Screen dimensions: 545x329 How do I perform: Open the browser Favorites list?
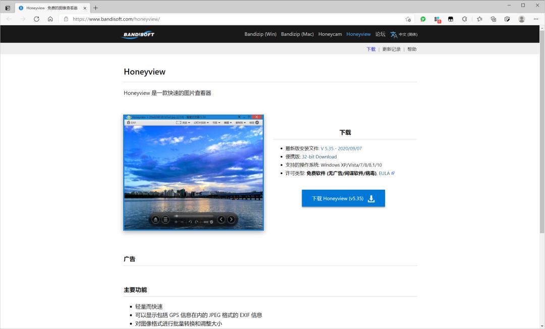pyautogui.click(x=479, y=19)
